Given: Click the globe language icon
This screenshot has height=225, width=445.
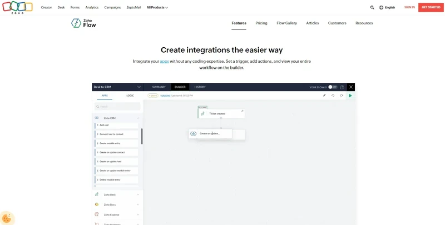Looking at the screenshot, I should coord(381,7).
